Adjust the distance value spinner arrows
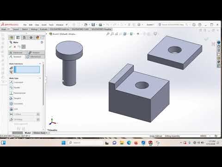222x167 pixels. click(x=38, y=114)
